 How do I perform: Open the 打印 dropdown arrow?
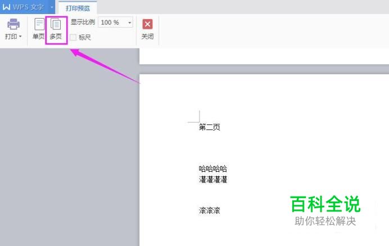coord(20,37)
